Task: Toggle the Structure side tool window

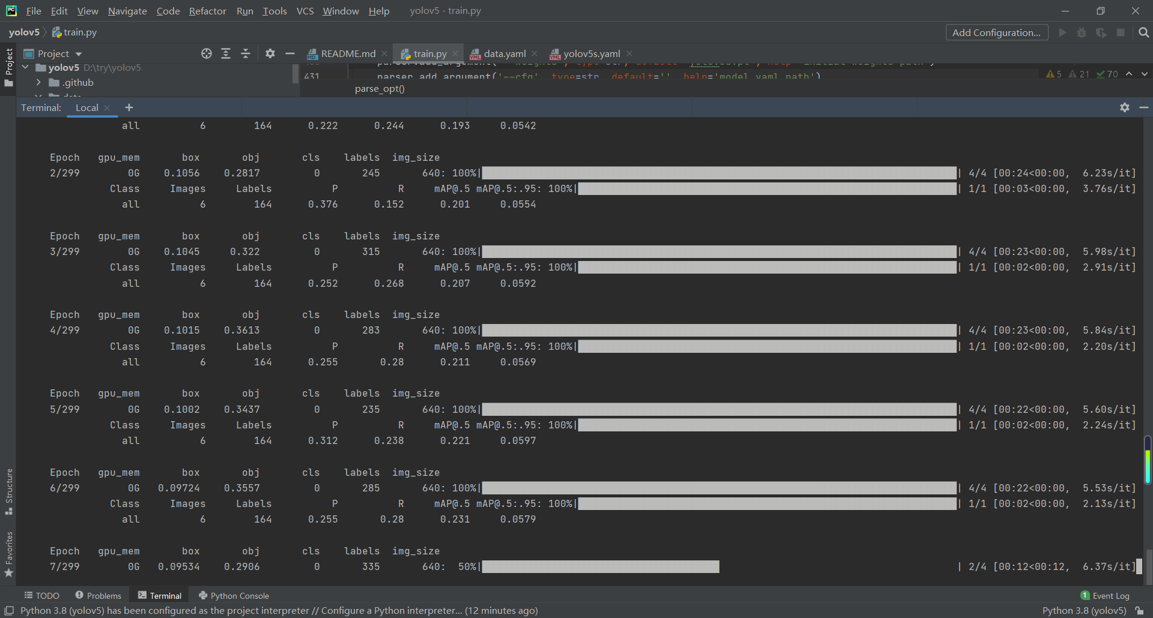Action: pyautogui.click(x=9, y=491)
